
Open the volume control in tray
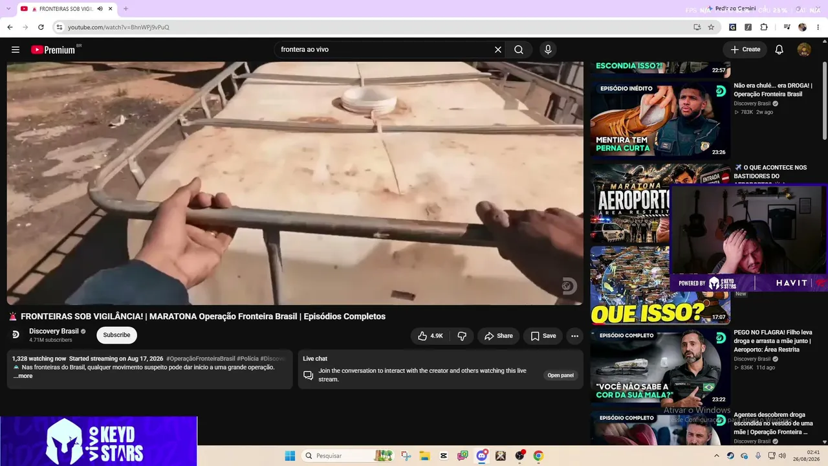point(782,456)
